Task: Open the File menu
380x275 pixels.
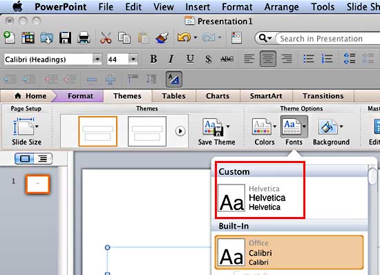Action: 106,7
